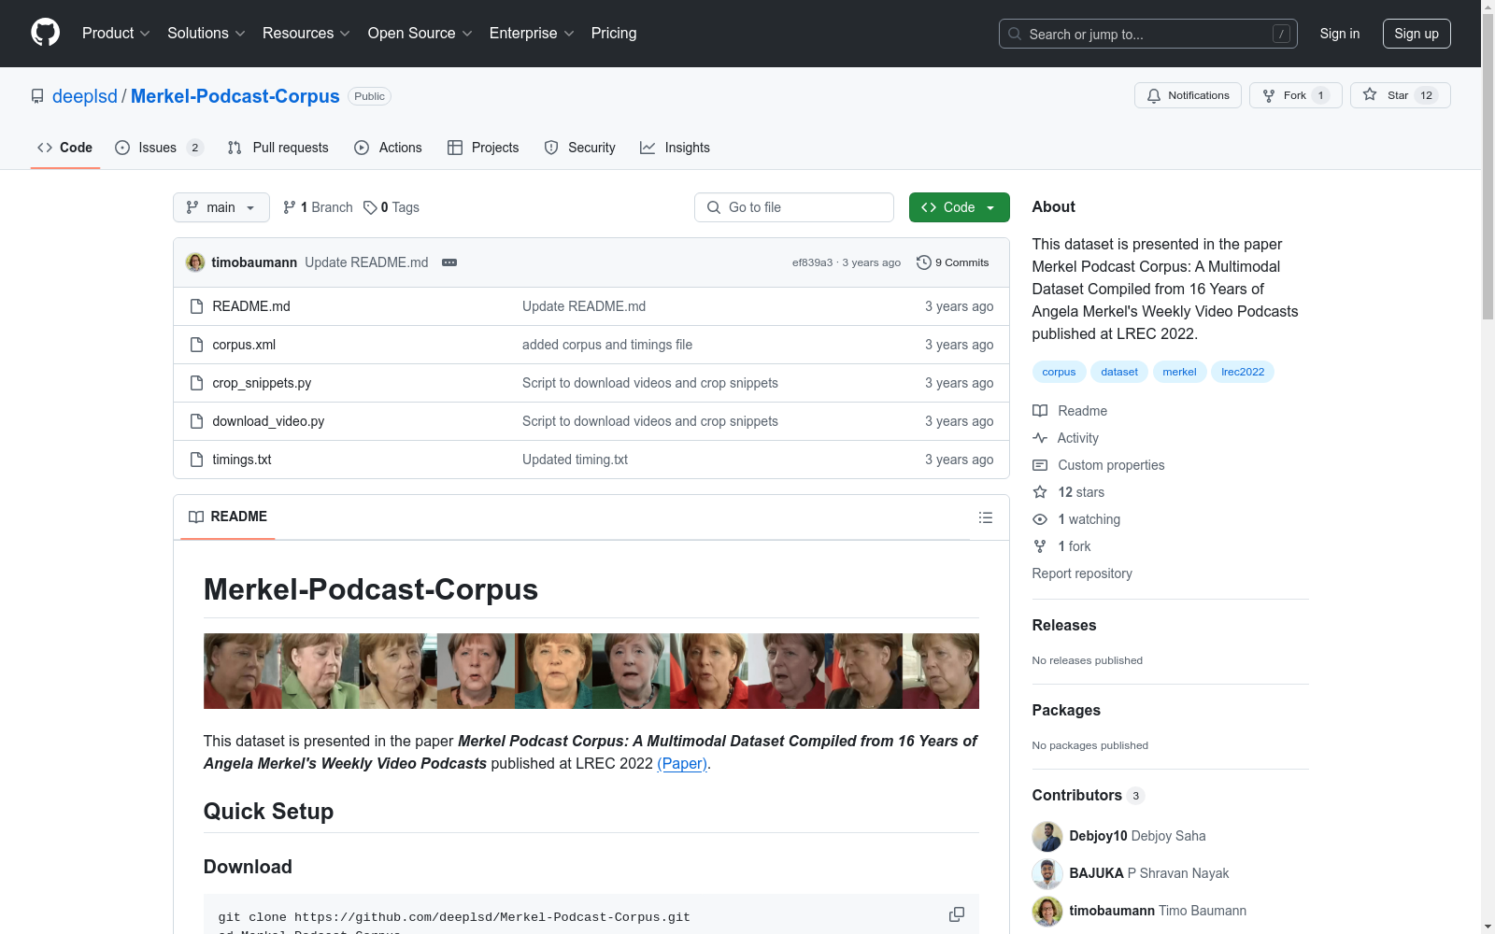Open the timings.txt file
Viewport: 1495px width, 934px height.
tap(242, 460)
